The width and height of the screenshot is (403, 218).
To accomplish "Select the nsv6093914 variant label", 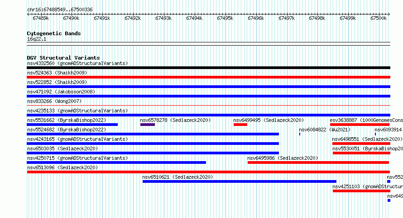I will [389, 130].
